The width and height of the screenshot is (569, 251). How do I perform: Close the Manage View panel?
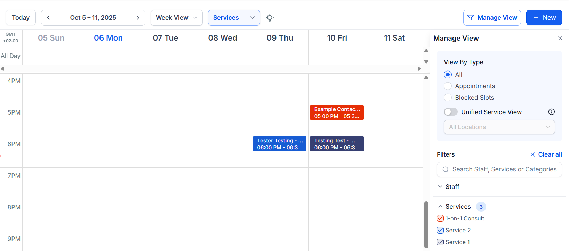560,38
